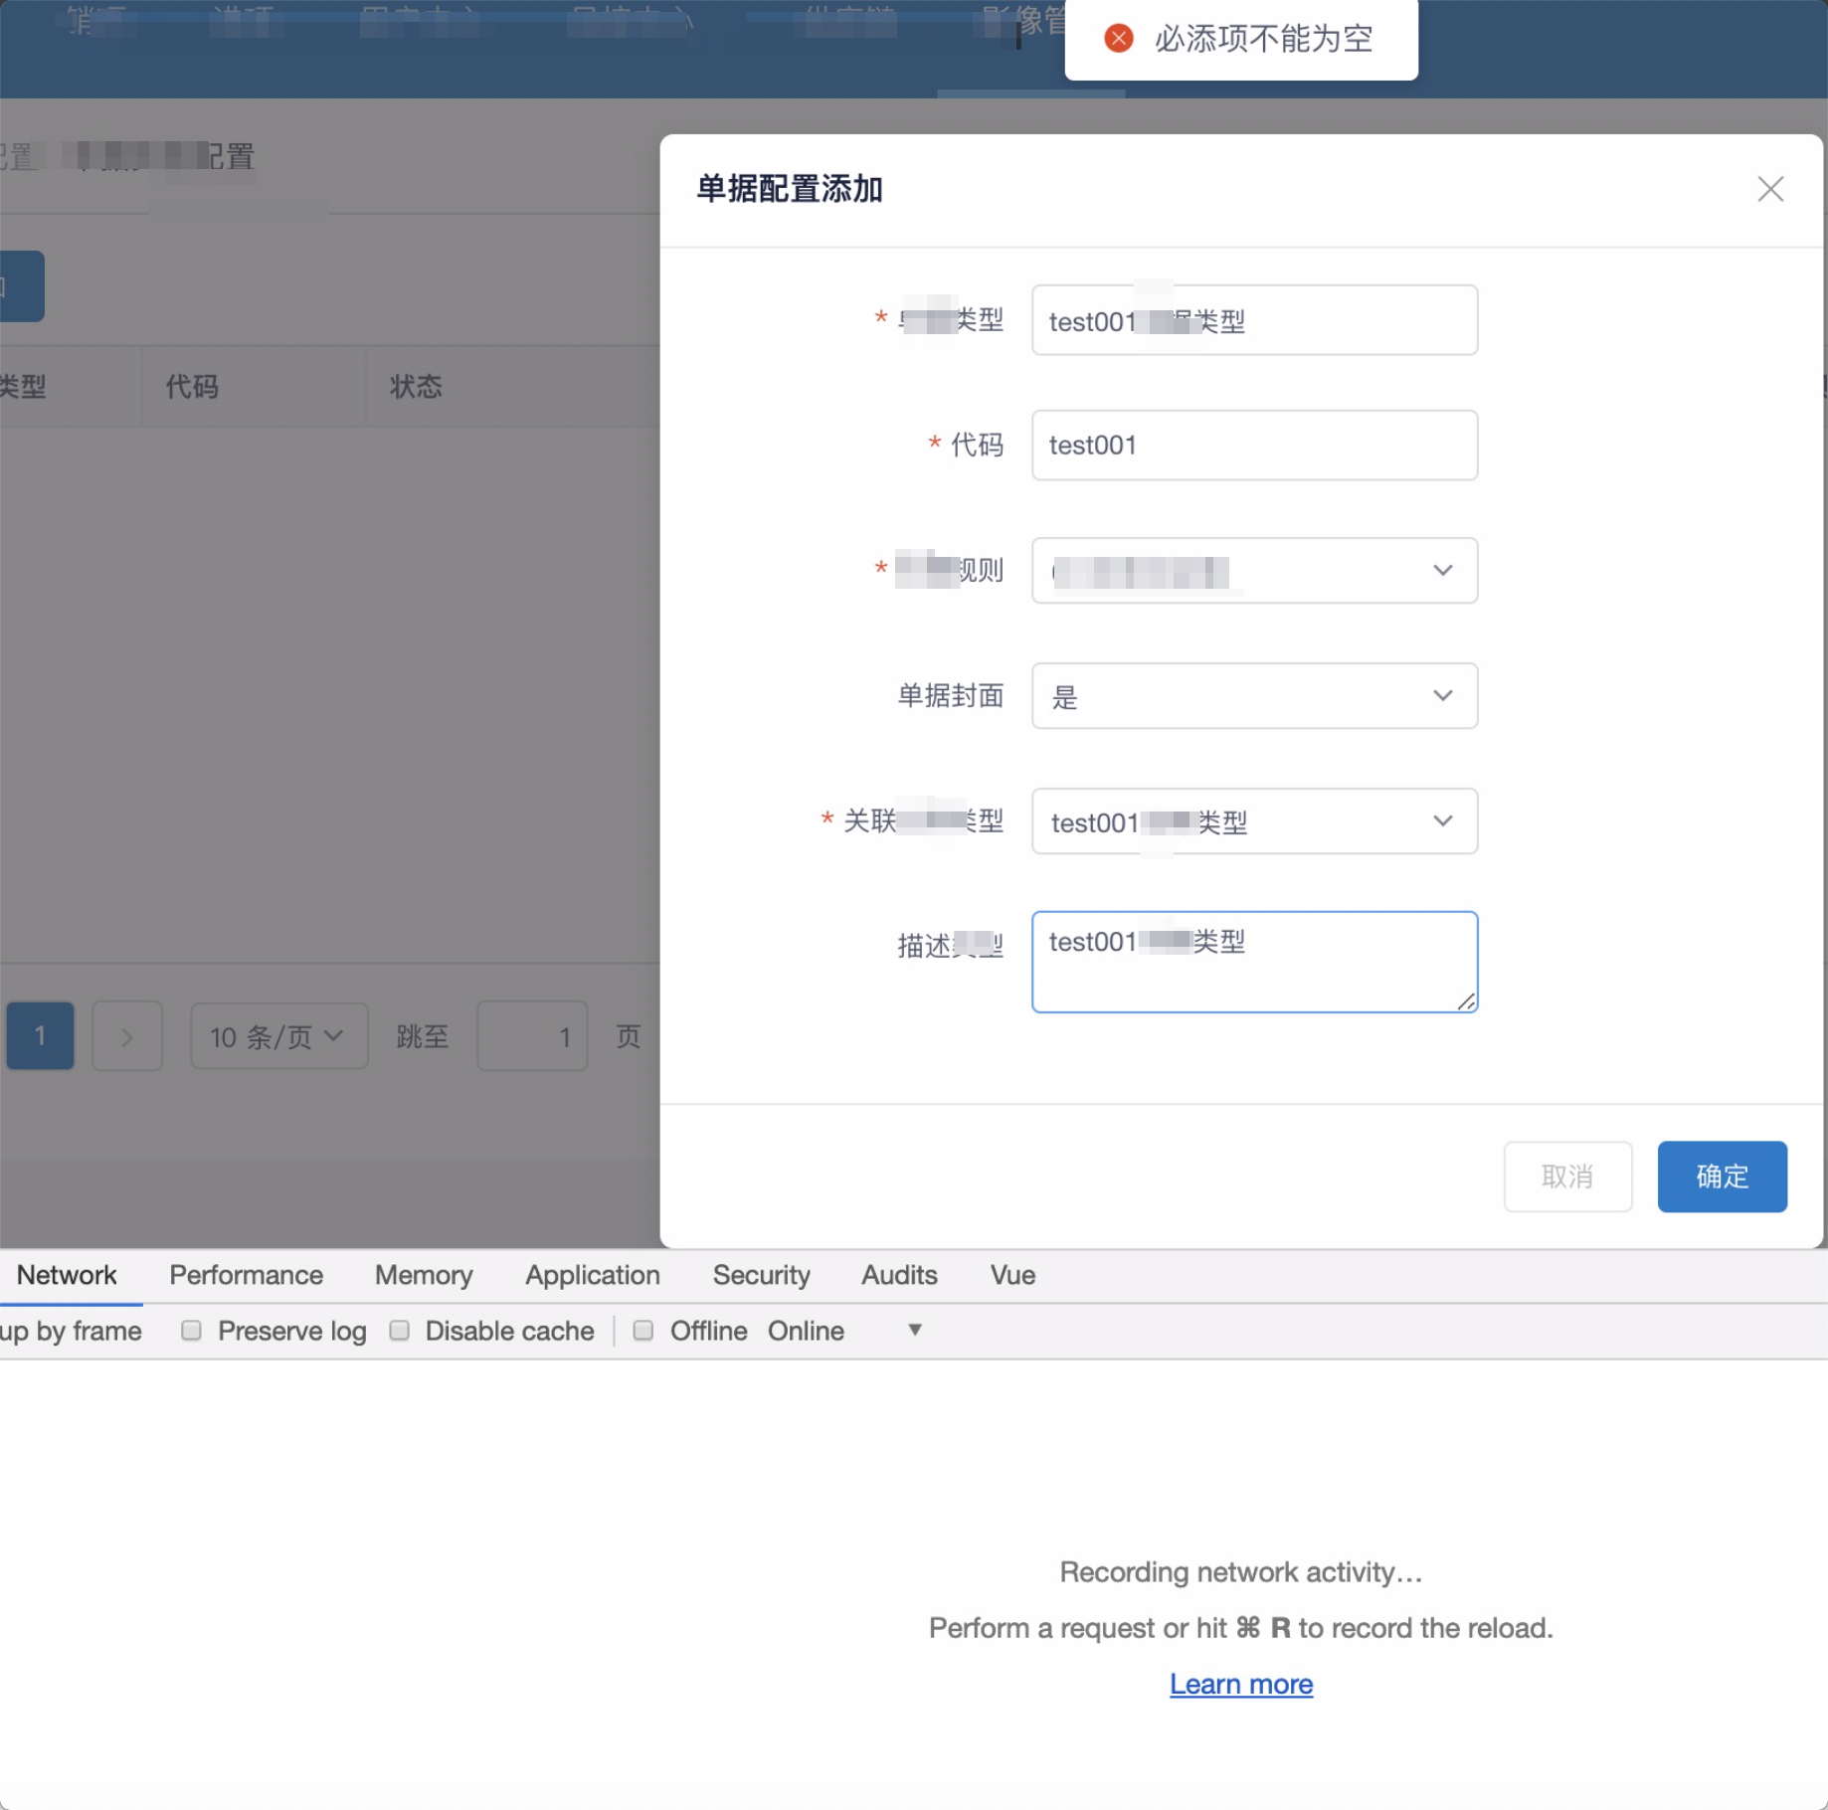Toggle the Disable cache checkbox

(x=399, y=1330)
